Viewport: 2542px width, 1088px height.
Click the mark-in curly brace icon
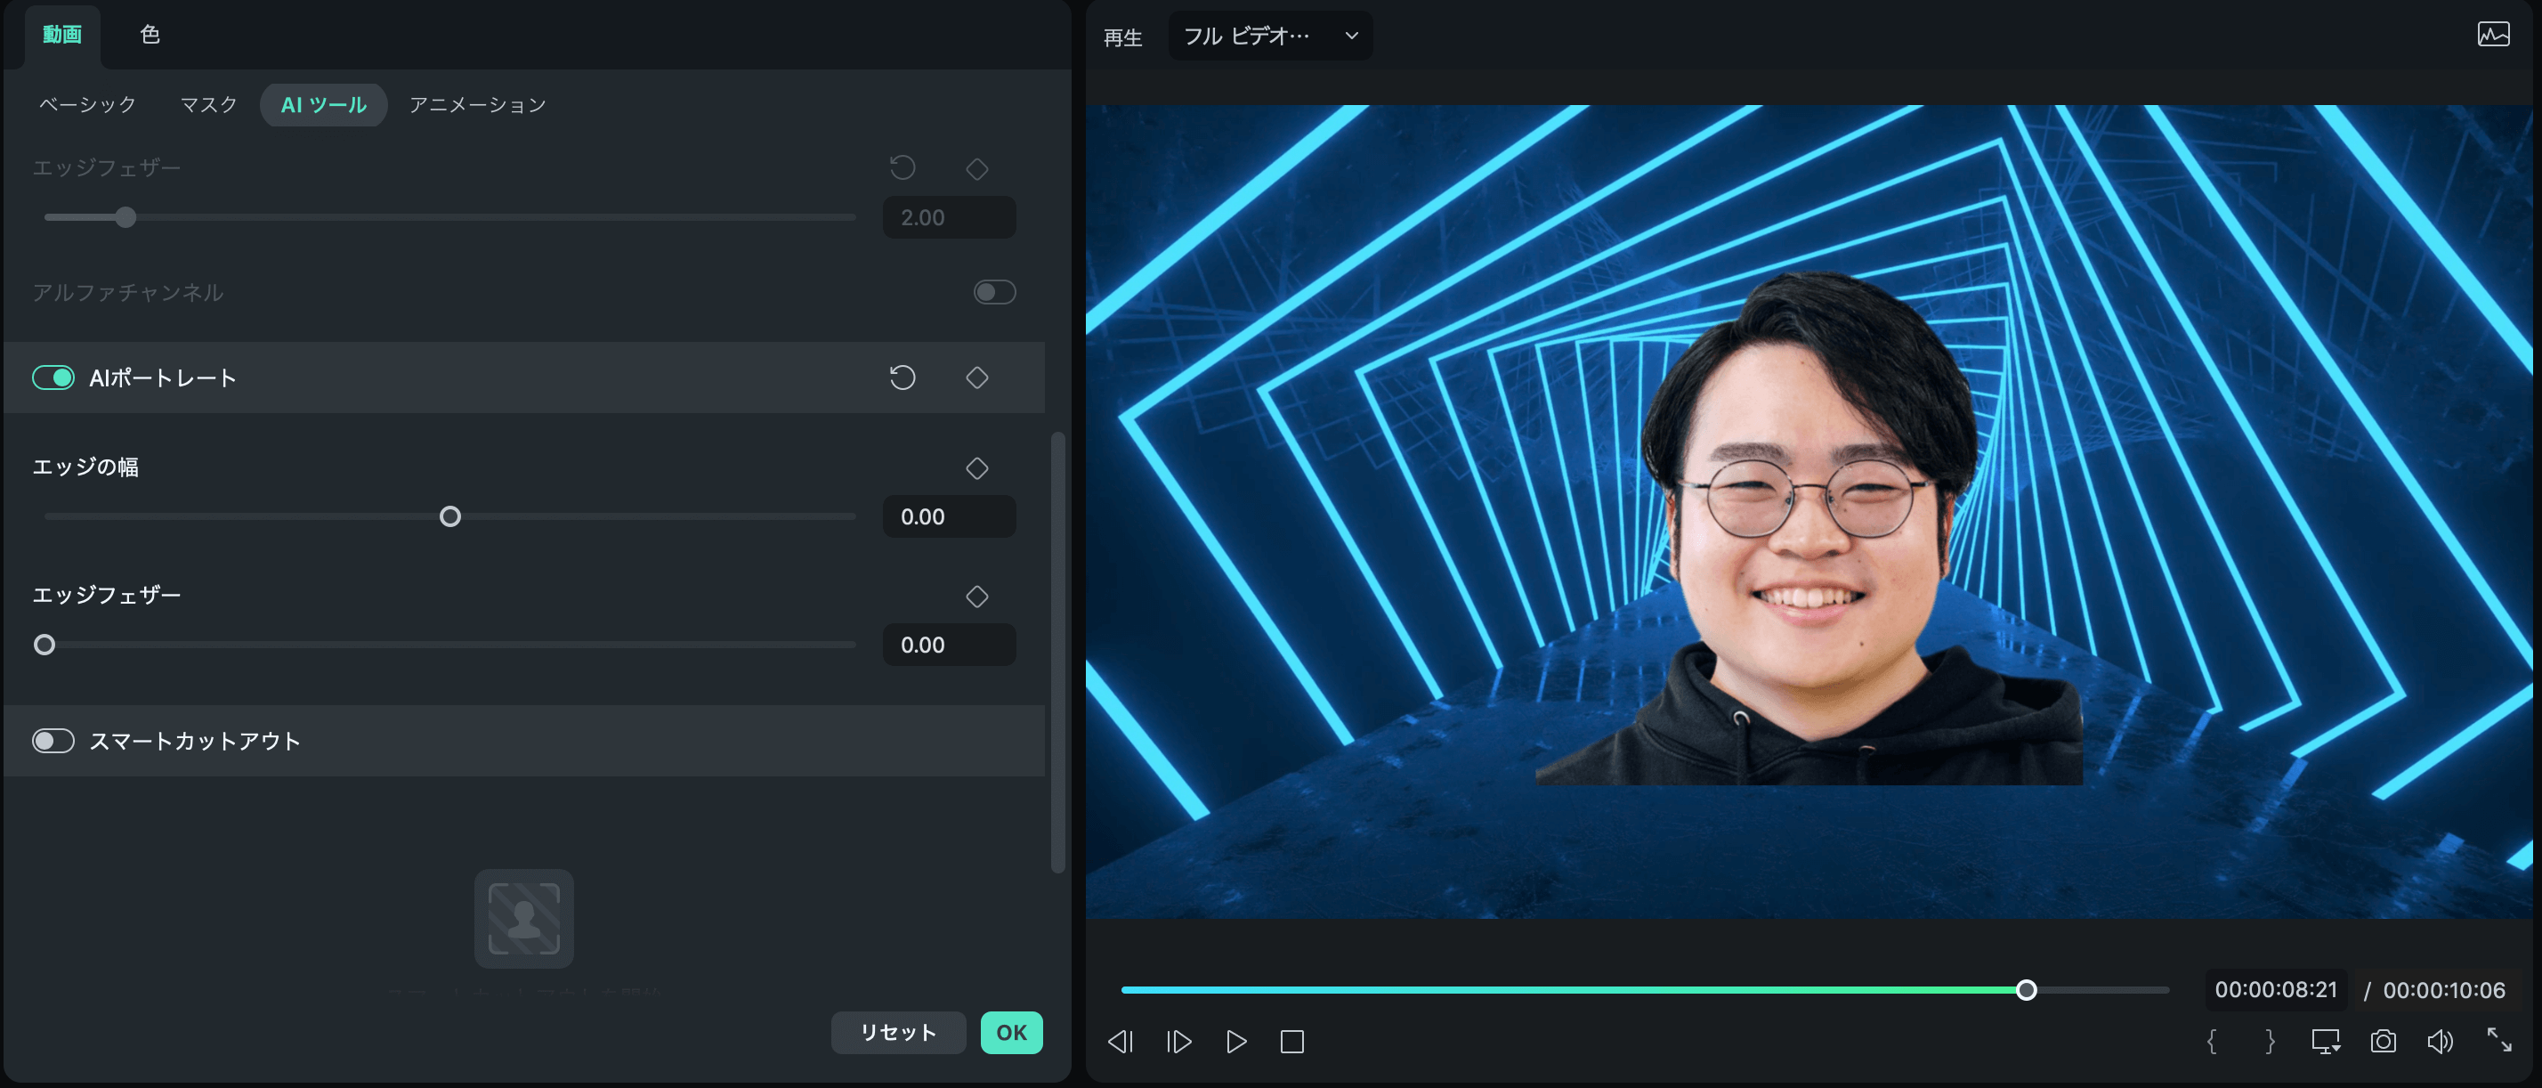[2213, 1042]
